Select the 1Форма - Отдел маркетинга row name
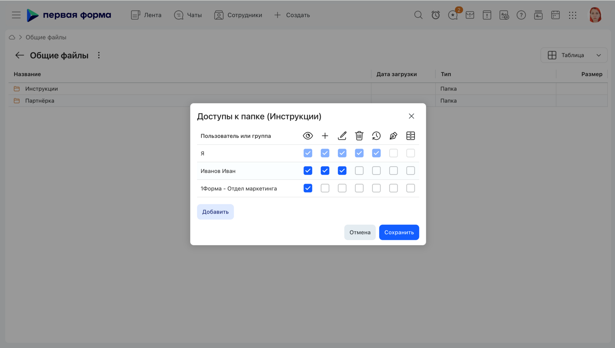This screenshot has width=615, height=348. [x=239, y=188]
